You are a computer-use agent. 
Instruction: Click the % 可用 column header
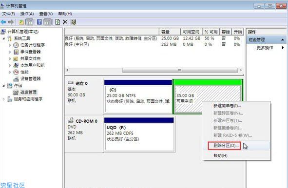point(211,32)
